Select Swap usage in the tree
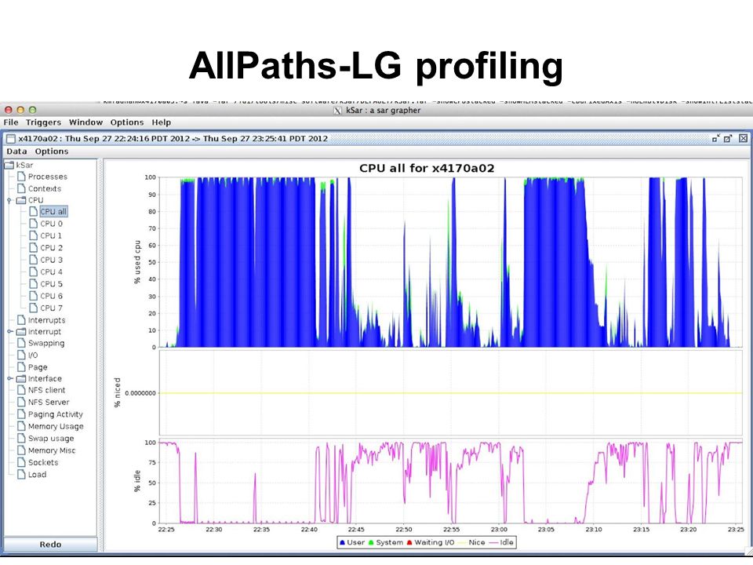Screen dimensions: 753x565 tap(51, 439)
